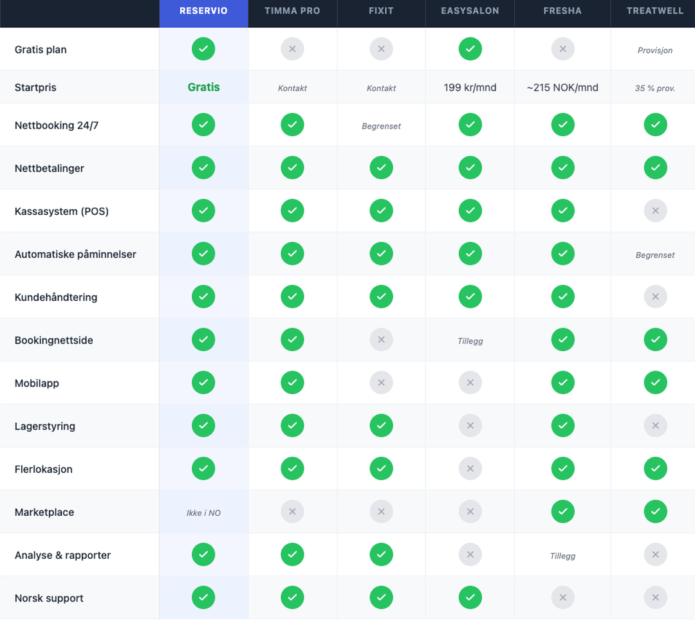Click Timma Pro's 'Kontakt' Startpris cell
Screen dimensions: 695x620
point(292,88)
